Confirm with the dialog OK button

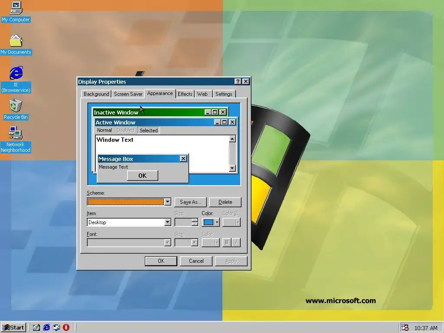(x=161, y=261)
